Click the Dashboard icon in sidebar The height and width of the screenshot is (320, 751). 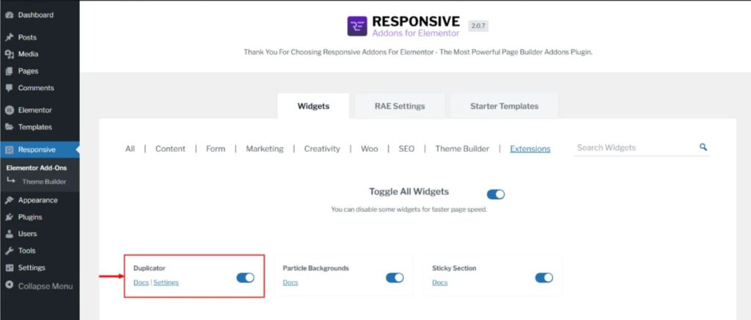coord(9,15)
